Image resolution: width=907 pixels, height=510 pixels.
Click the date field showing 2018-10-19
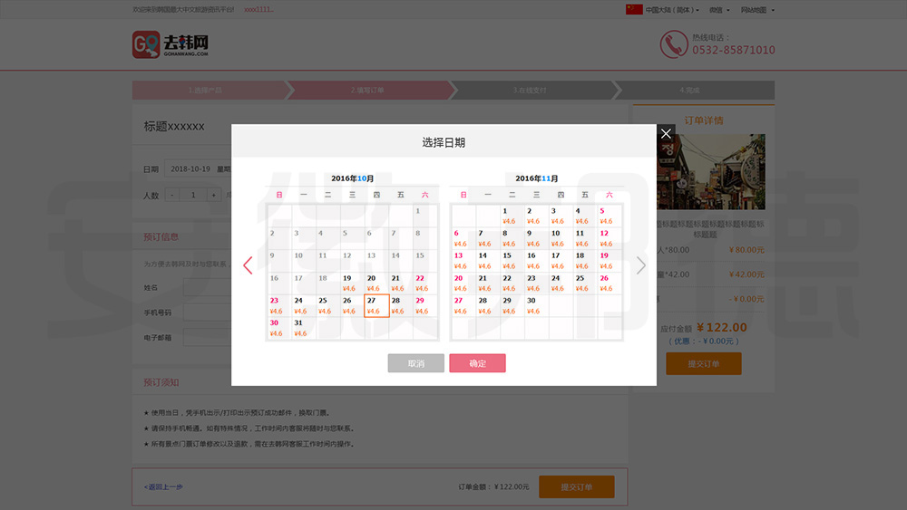[194, 169]
